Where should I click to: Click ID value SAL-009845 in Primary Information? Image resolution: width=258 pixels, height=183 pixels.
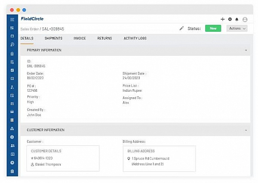point(36,66)
